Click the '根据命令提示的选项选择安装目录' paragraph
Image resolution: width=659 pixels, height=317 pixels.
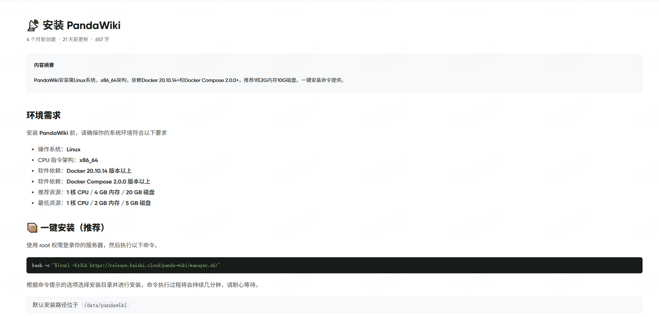tap(144, 285)
